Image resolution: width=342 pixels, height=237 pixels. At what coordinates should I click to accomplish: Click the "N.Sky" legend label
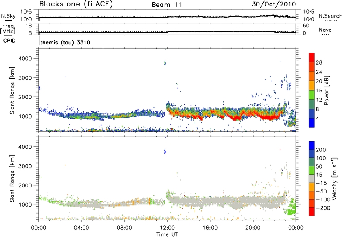click(8, 16)
